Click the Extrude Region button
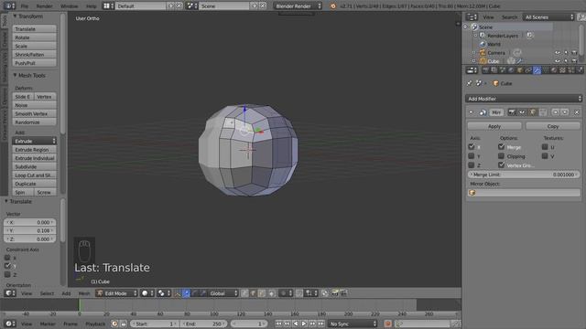This screenshot has height=329, width=586. click(35, 150)
